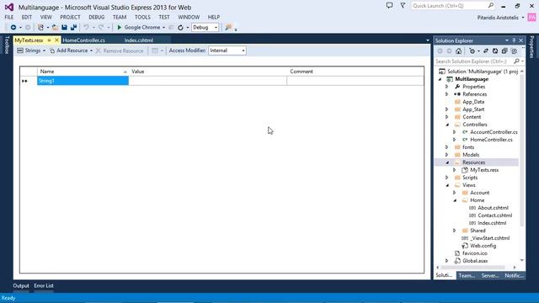
Task: Collapse the Views folder node
Action: [x=447, y=185]
